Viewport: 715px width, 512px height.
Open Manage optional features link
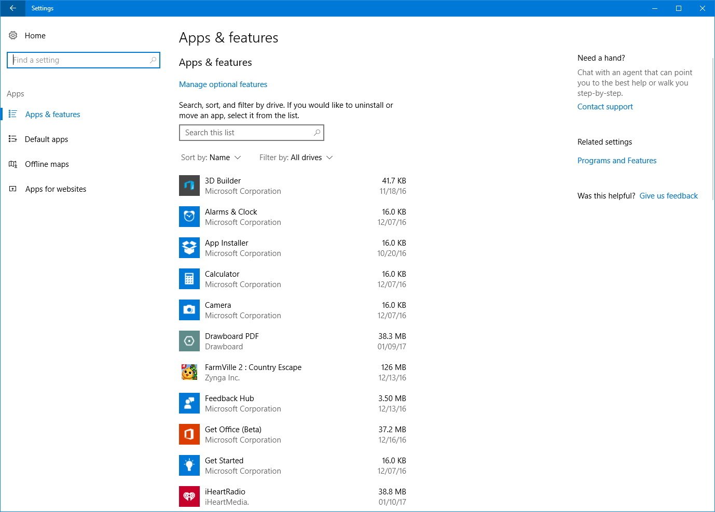tap(223, 84)
